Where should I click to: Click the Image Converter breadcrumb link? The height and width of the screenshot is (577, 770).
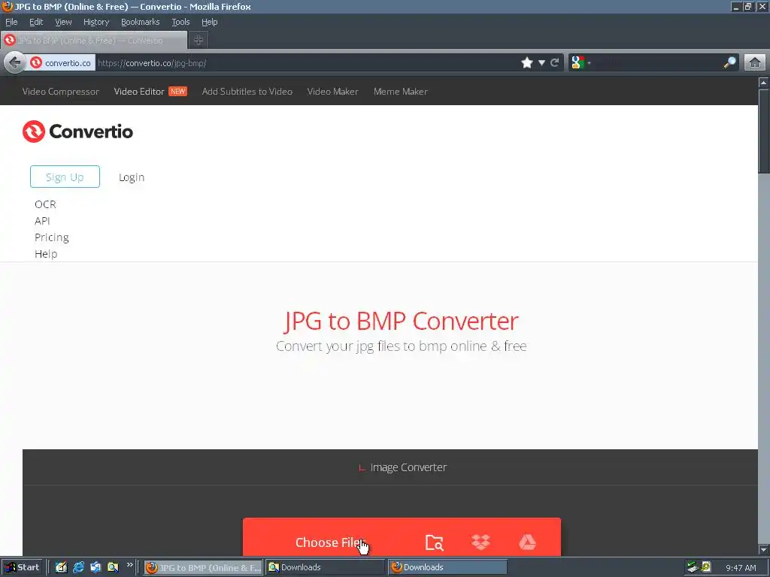pyautogui.click(x=408, y=467)
